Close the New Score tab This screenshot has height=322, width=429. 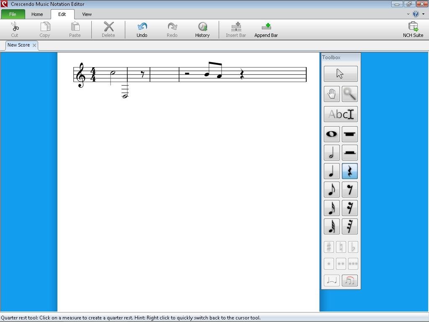click(34, 45)
